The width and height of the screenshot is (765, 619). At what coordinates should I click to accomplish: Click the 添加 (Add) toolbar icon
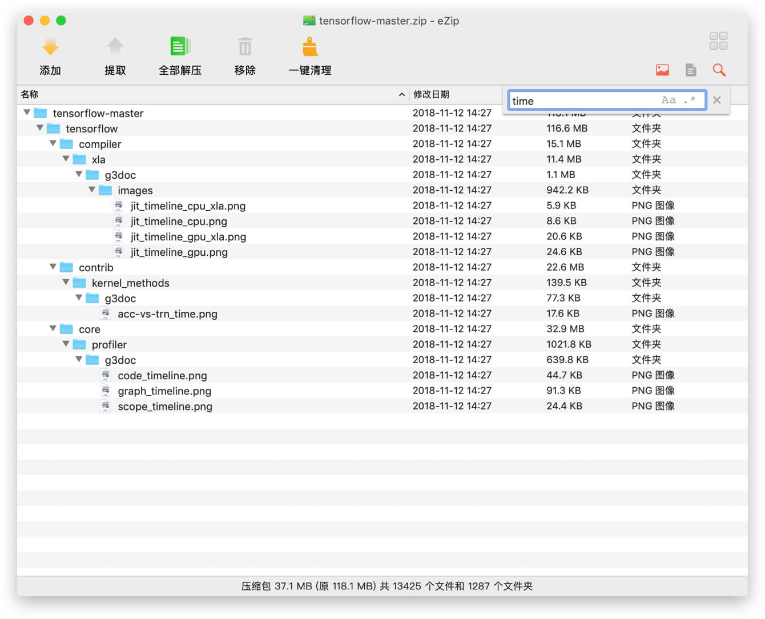tap(50, 47)
